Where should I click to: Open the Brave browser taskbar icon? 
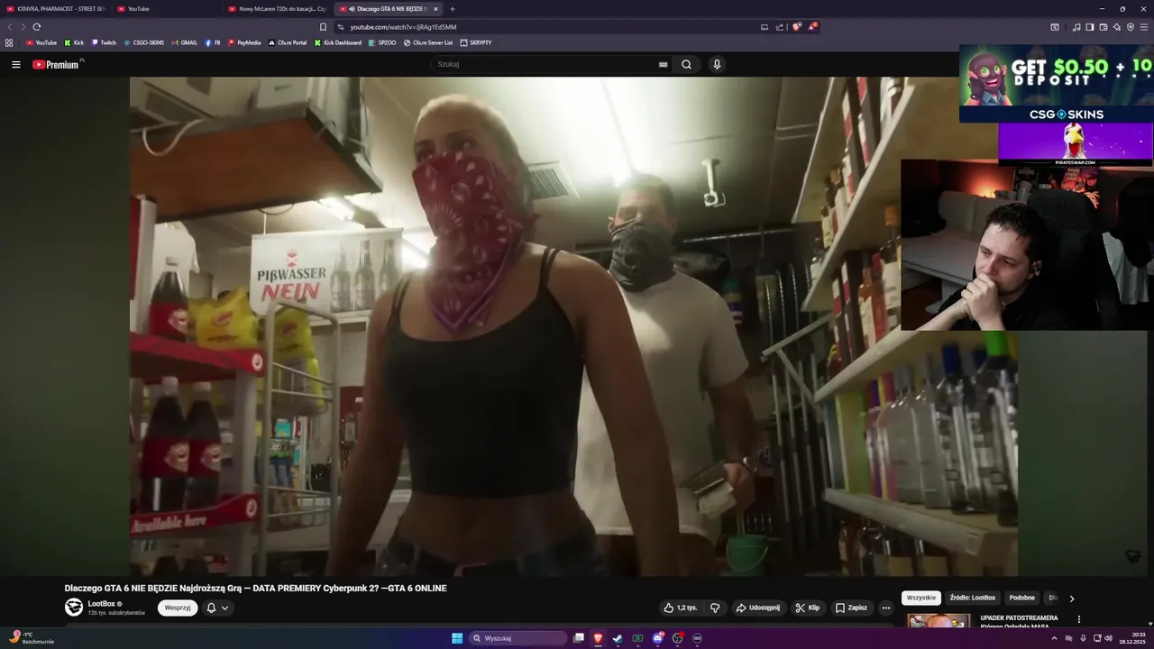click(598, 638)
